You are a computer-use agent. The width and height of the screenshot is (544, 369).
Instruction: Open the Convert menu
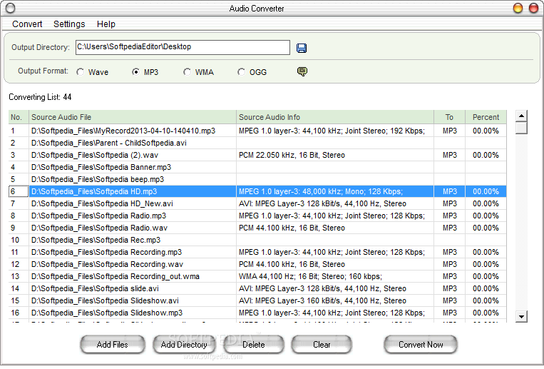27,24
